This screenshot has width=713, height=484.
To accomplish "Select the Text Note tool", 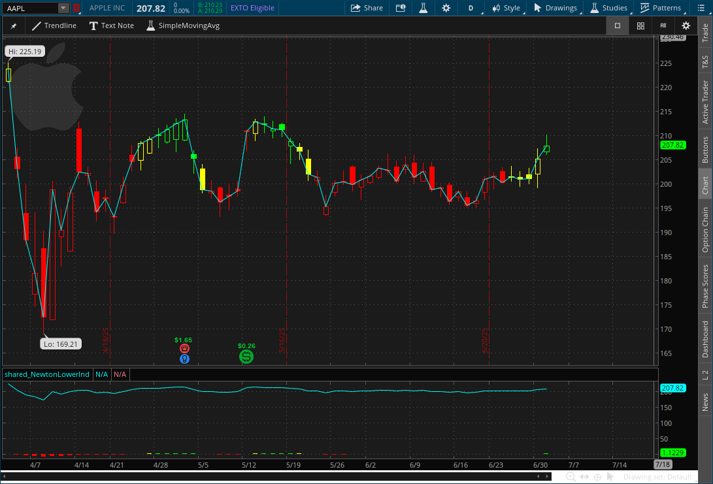I will 111,25.
